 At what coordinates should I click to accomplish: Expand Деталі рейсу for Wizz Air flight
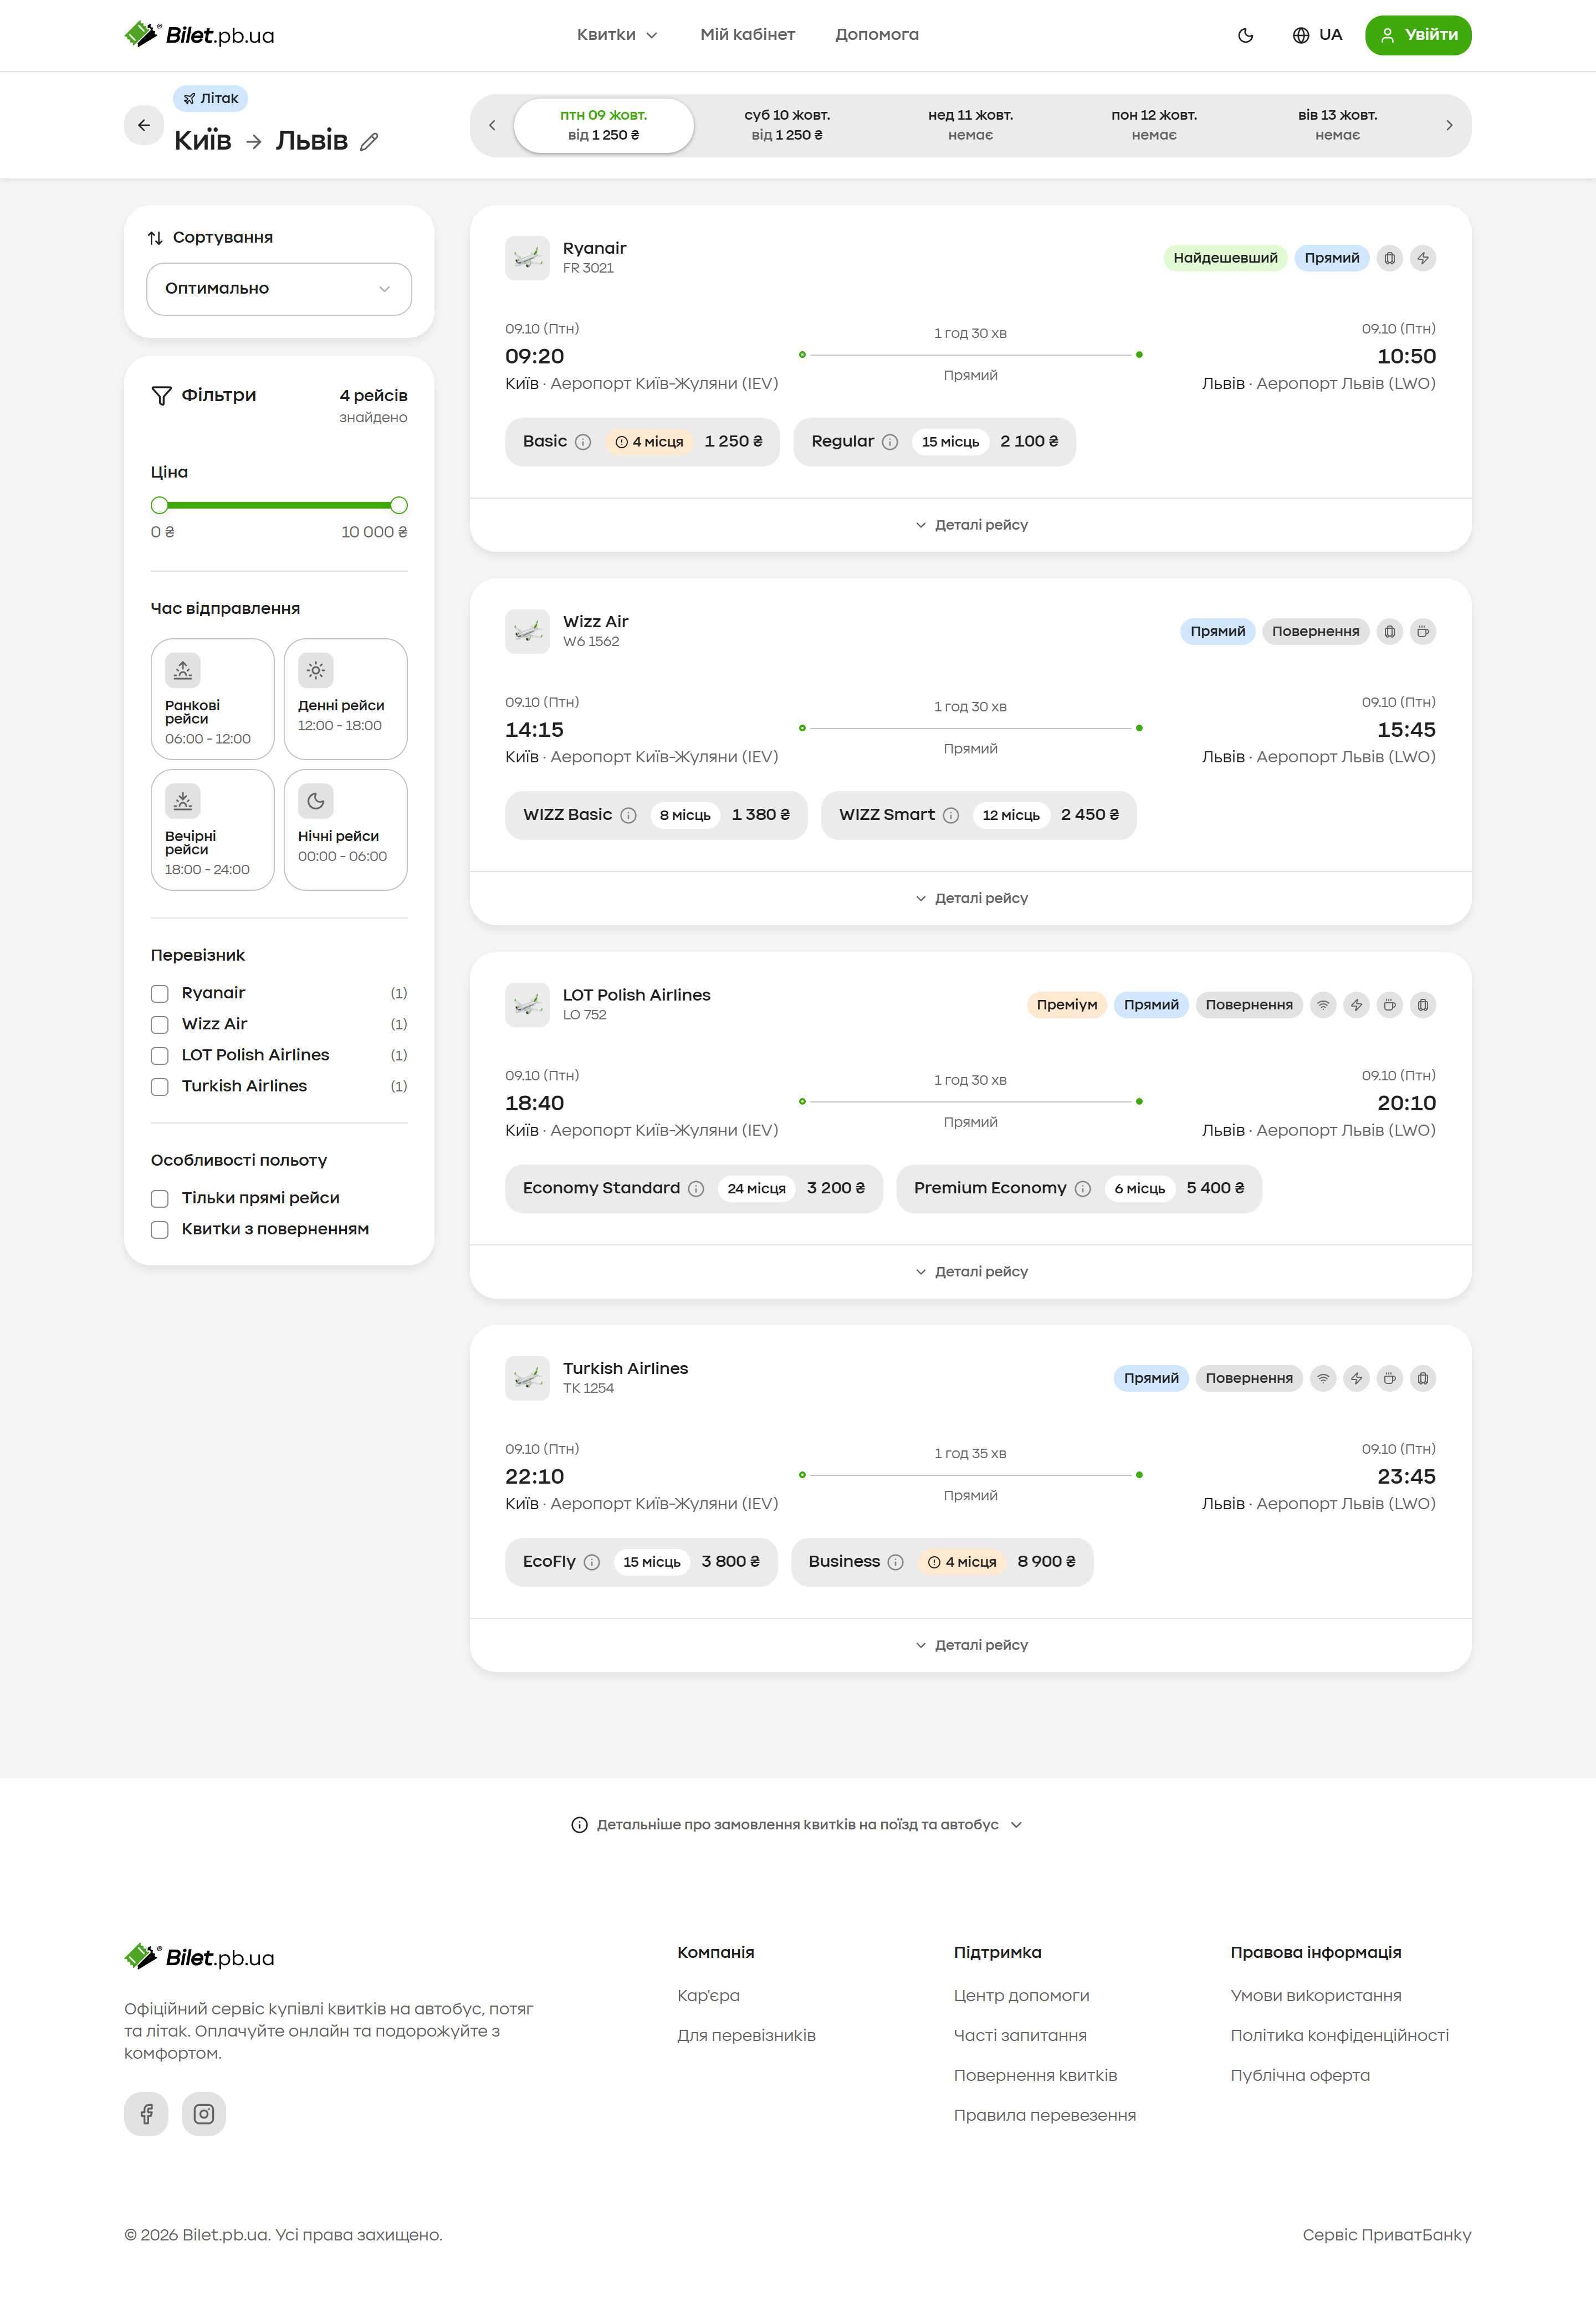click(971, 899)
